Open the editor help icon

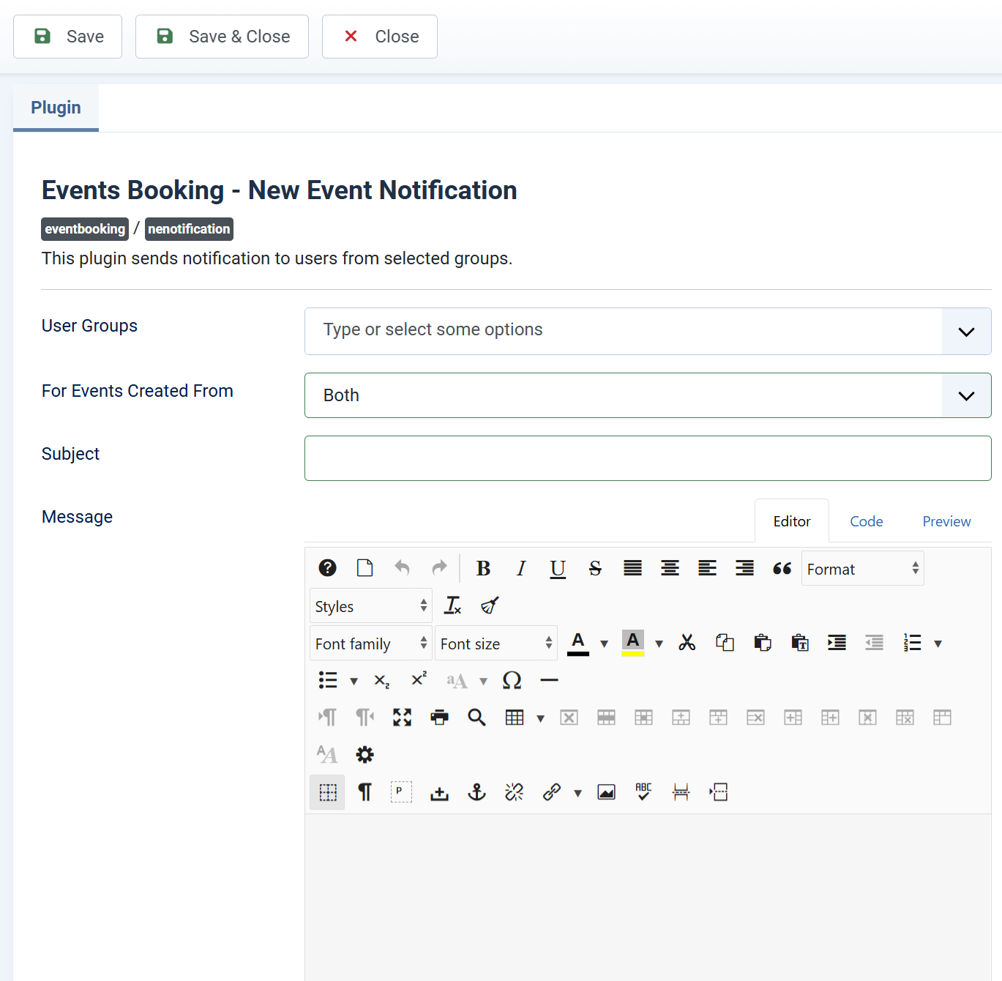coord(327,568)
